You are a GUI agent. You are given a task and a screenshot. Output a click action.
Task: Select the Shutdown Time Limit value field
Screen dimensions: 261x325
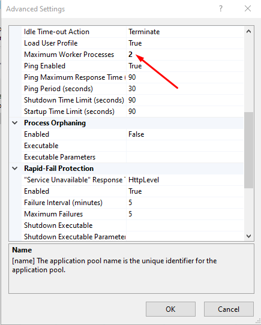(185, 100)
